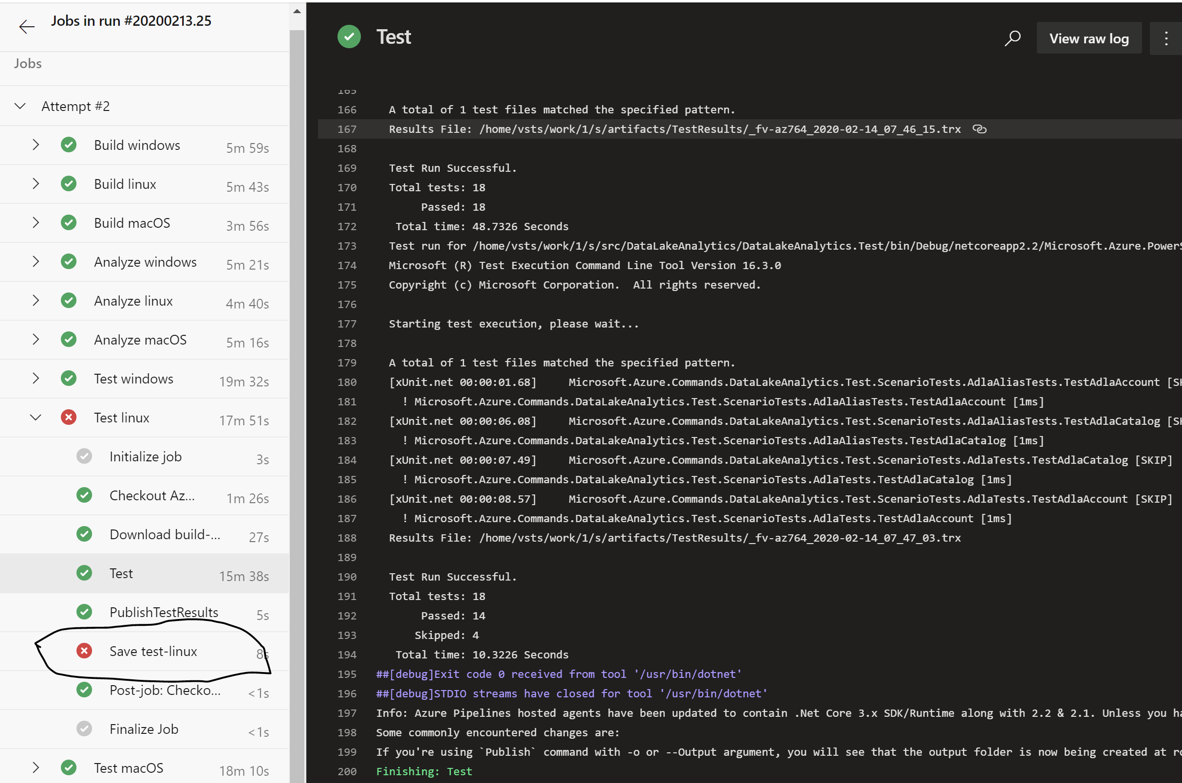The width and height of the screenshot is (1182, 783).
Task: Click the back arrow beside Jobs in run
Action: pyautogui.click(x=26, y=26)
